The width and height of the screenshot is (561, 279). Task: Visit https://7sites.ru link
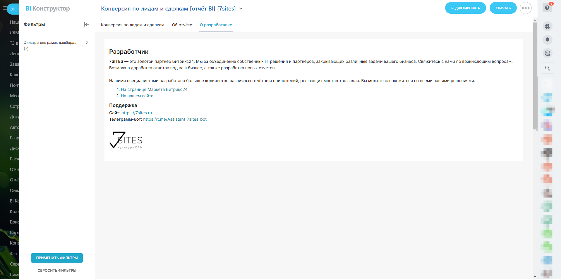[x=137, y=113]
